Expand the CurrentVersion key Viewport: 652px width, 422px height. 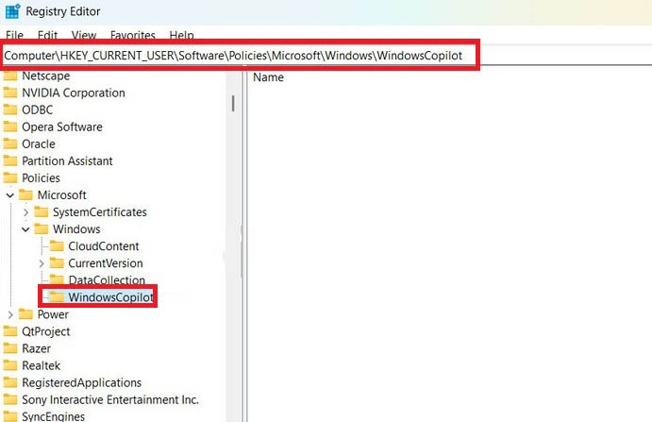pos(42,263)
